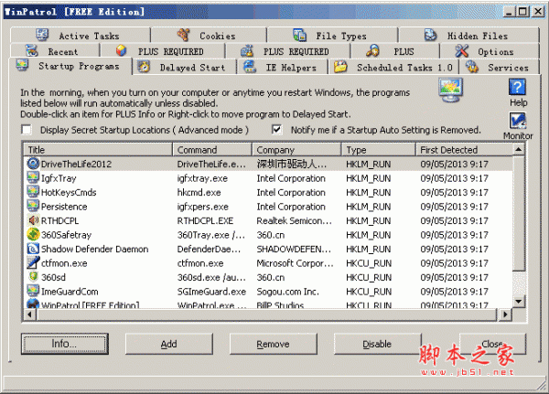Open the IE Helpers tab
The image size is (549, 394).
pyautogui.click(x=282, y=67)
